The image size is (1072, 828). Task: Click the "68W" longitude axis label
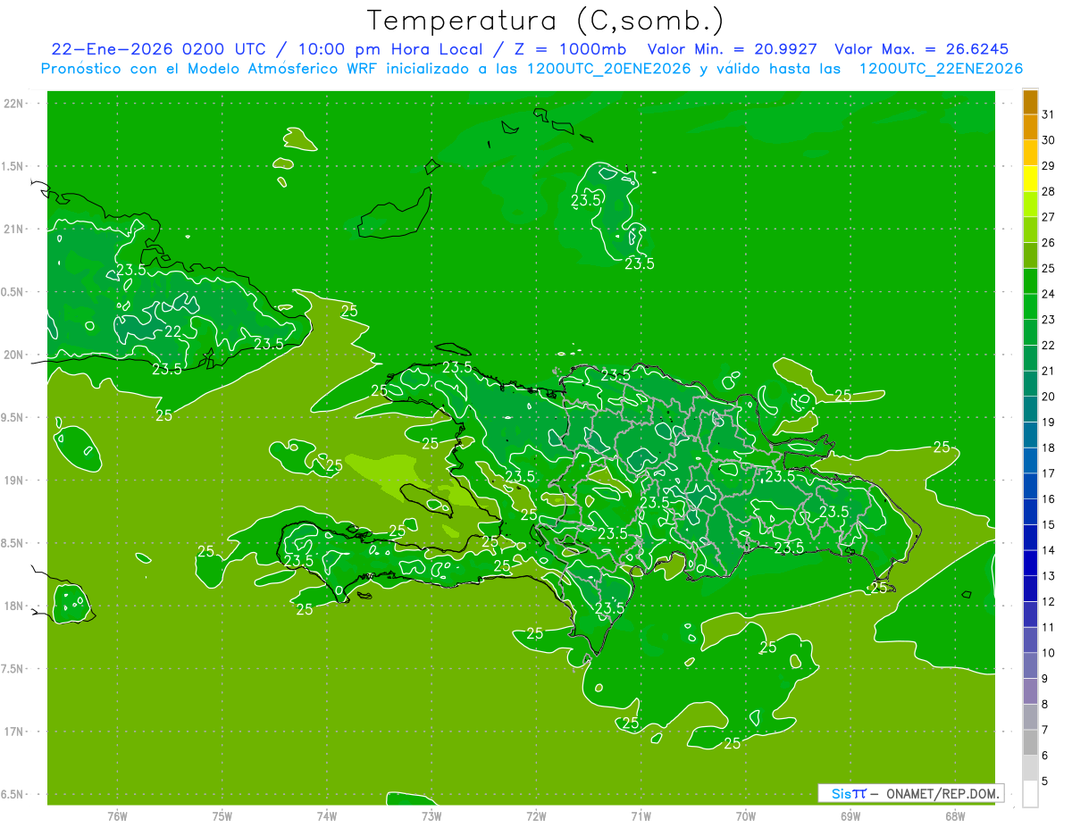(x=955, y=815)
